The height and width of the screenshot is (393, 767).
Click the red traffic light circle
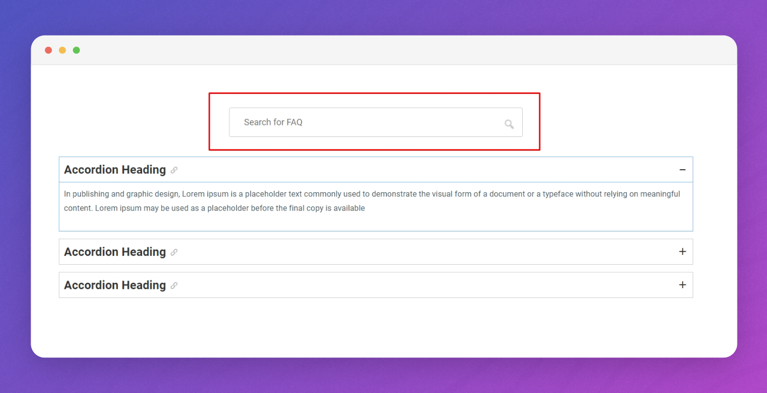pos(48,50)
